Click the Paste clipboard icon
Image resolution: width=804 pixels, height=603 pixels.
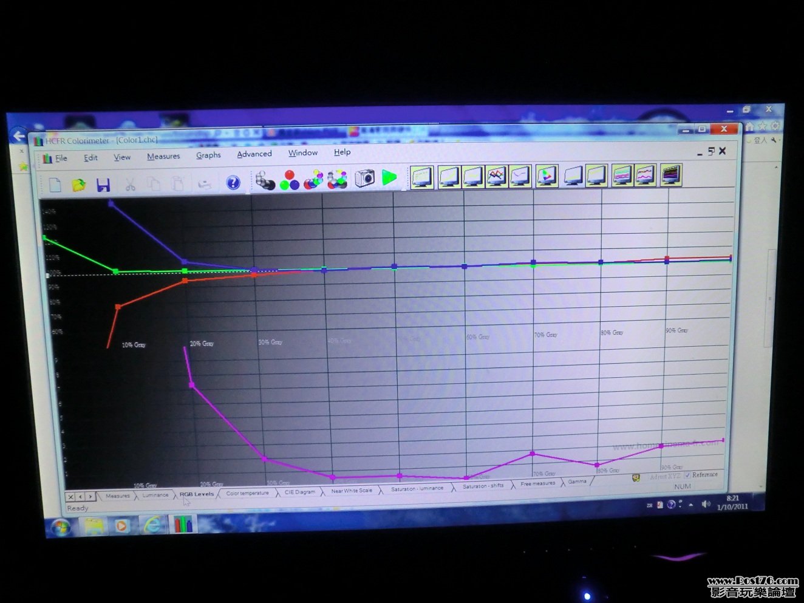177,184
